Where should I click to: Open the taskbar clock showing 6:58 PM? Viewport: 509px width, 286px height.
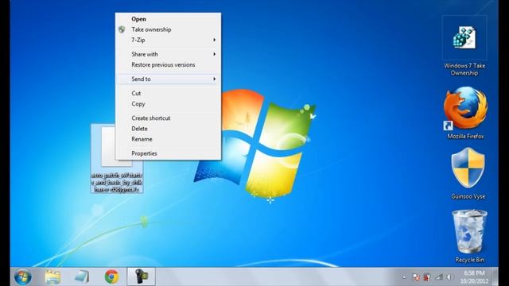(474, 277)
